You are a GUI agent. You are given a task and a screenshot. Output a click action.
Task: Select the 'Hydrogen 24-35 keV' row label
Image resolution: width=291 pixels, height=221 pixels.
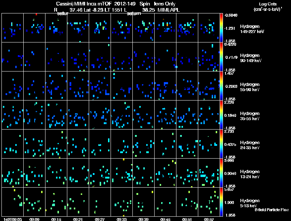[x=250, y=145]
